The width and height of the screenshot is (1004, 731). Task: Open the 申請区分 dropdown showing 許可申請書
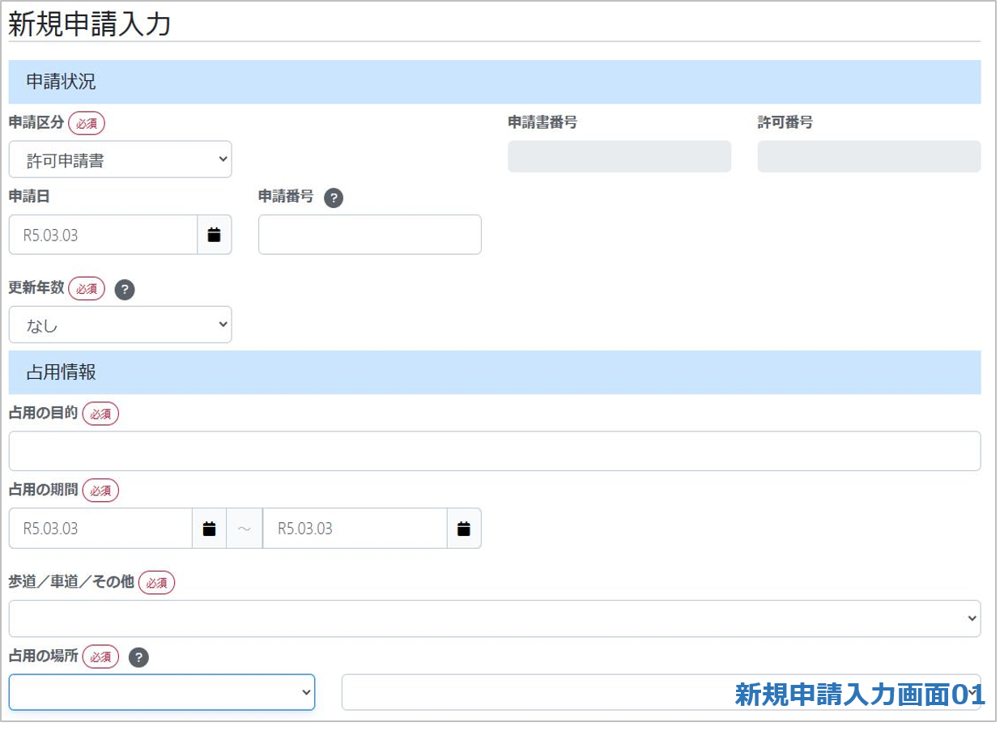pyautogui.click(x=121, y=159)
